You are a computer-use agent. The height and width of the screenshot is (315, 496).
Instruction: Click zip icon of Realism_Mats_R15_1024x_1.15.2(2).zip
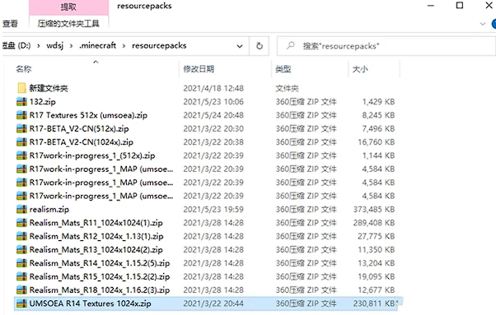pos(21,276)
